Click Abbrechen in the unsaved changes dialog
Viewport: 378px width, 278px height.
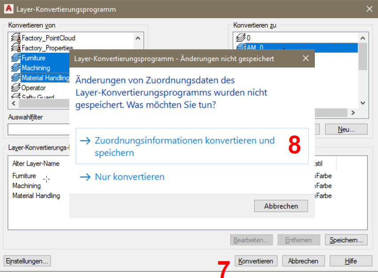coord(281,206)
